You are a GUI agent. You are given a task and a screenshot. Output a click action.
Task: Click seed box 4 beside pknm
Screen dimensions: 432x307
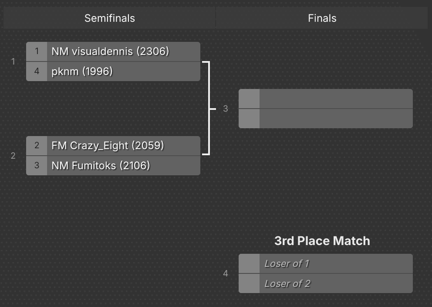pyautogui.click(x=36, y=72)
